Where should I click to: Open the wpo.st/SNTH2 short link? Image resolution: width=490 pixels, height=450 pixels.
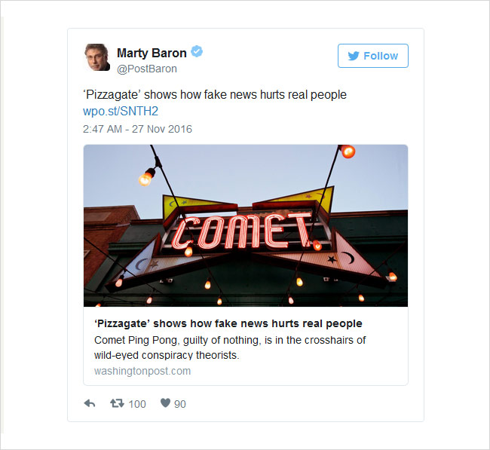click(121, 112)
